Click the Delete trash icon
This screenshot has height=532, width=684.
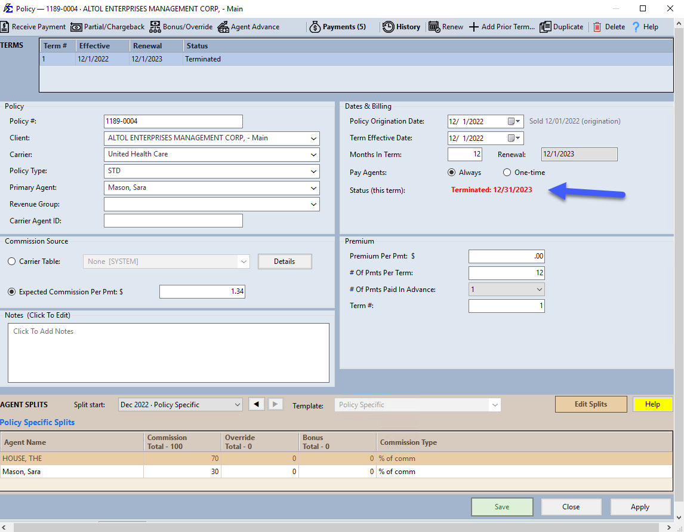coord(597,27)
